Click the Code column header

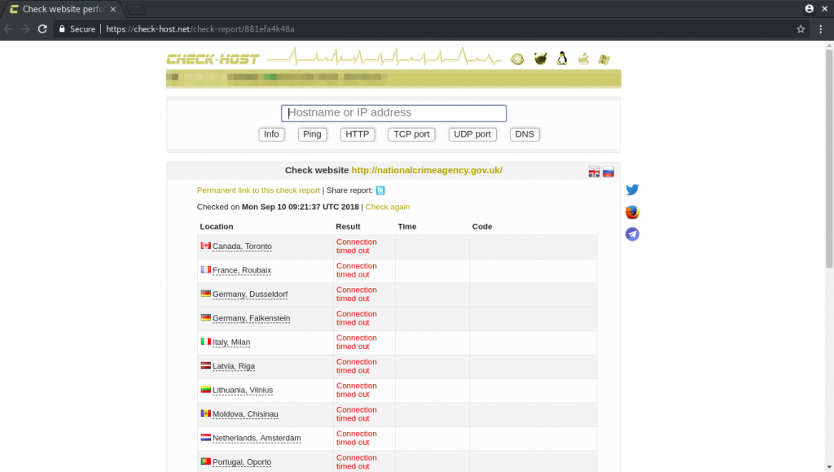(482, 226)
